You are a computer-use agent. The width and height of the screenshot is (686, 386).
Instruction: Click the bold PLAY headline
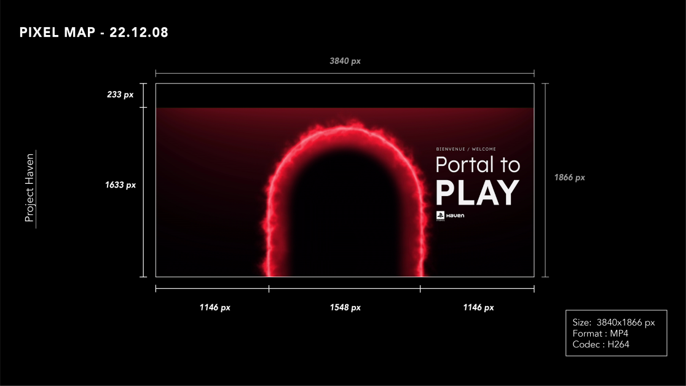pyautogui.click(x=478, y=194)
